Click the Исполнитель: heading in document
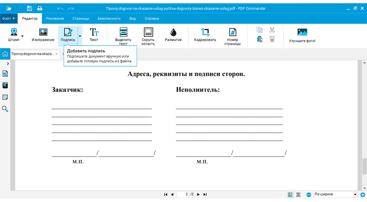Image resolution: width=367 pixels, height=202 pixels. click(198, 90)
